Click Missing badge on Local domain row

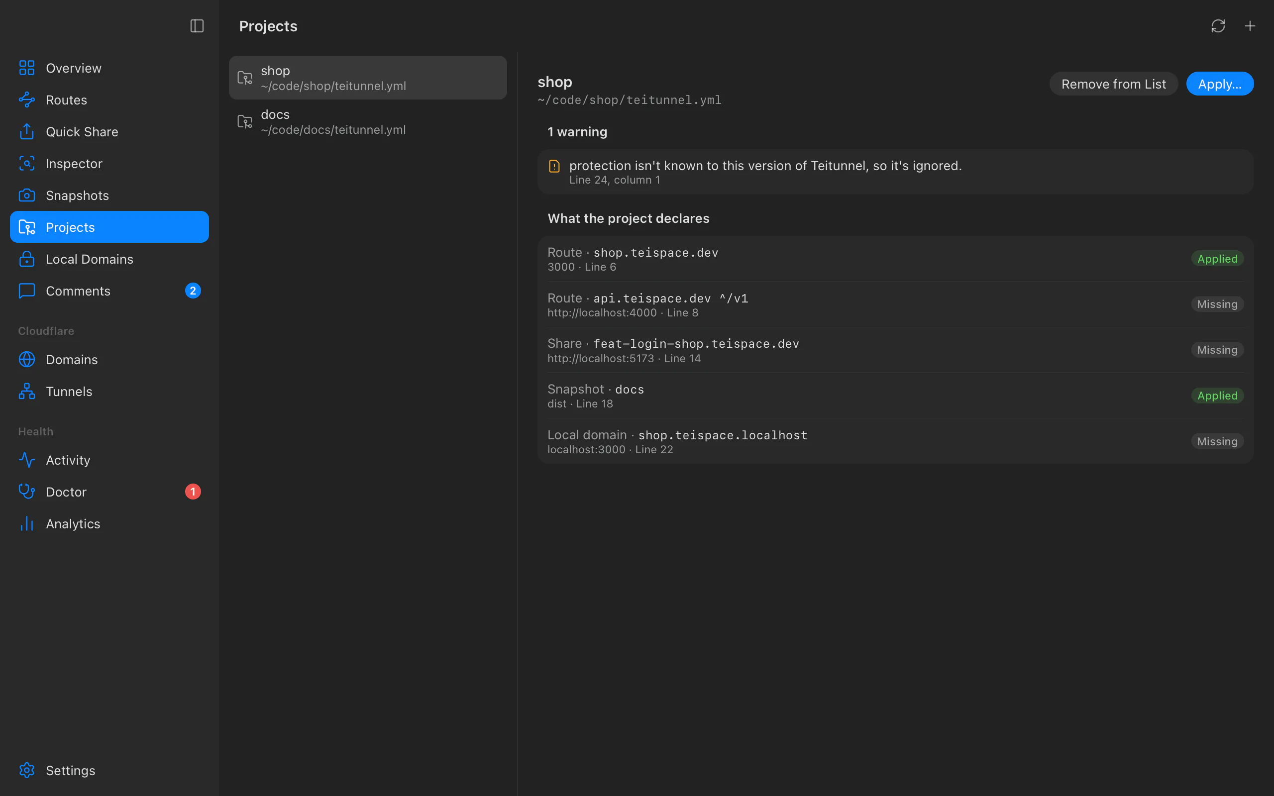[x=1217, y=441]
